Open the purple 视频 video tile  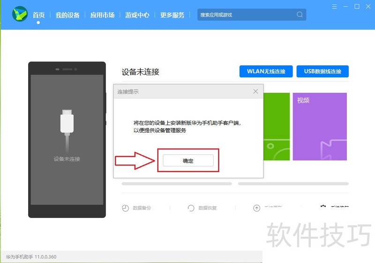coord(320,127)
